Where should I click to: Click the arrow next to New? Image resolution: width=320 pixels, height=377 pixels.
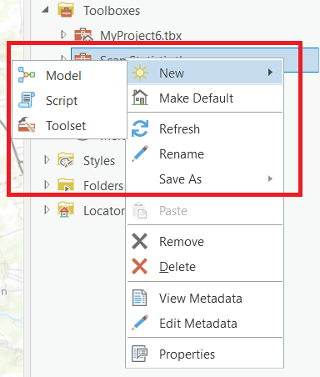(270, 73)
